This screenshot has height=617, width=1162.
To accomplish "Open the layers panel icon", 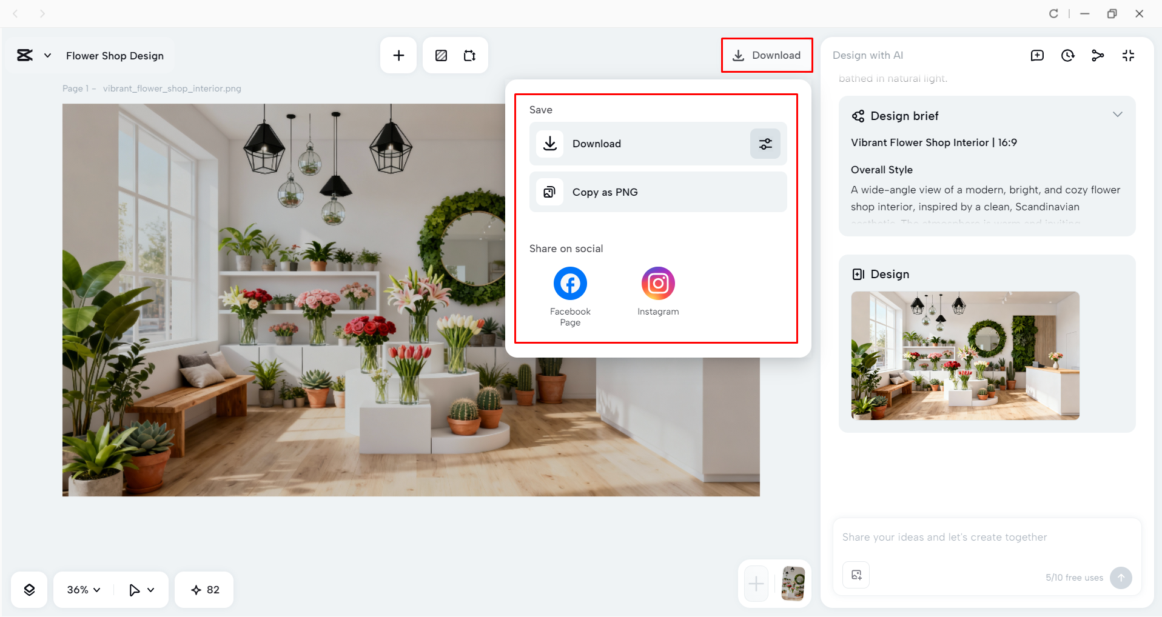I will [x=29, y=590].
